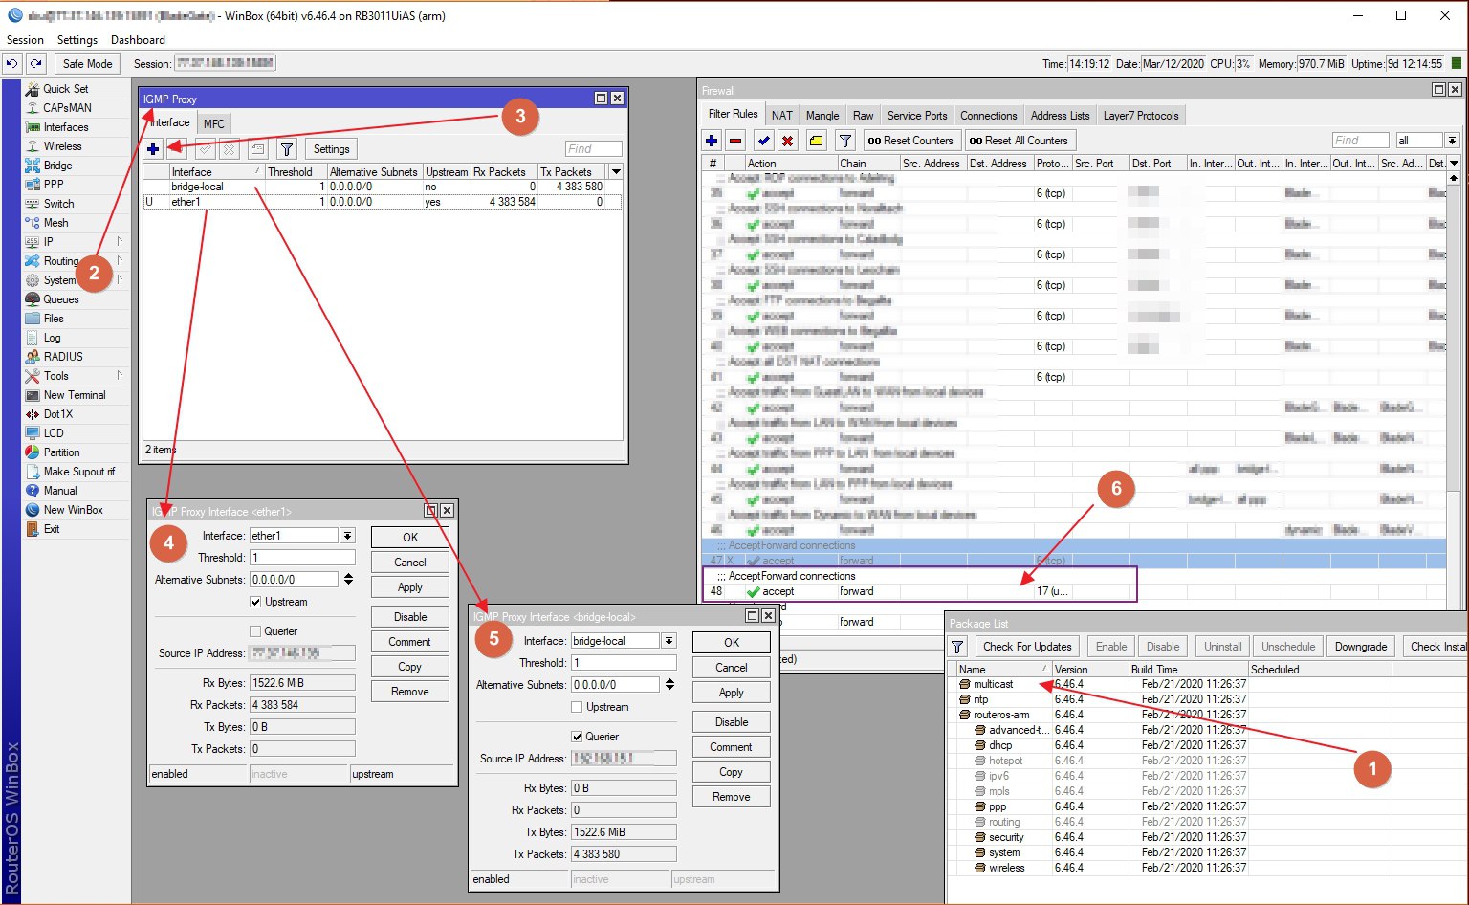The width and height of the screenshot is (1469, 905).
Task: Toggle Upstream checkbox in bridge-local dialog
Action: (577, 707)
